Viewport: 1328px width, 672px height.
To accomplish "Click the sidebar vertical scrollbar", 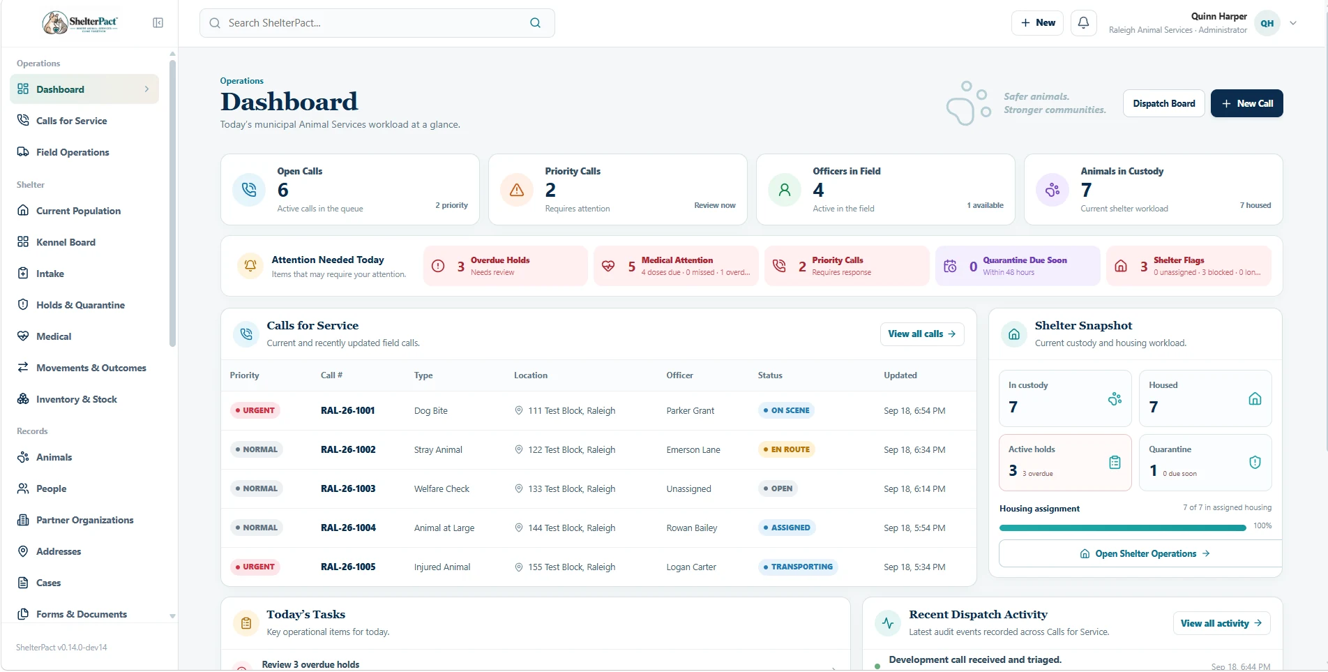I will click(x=172, y=202).
